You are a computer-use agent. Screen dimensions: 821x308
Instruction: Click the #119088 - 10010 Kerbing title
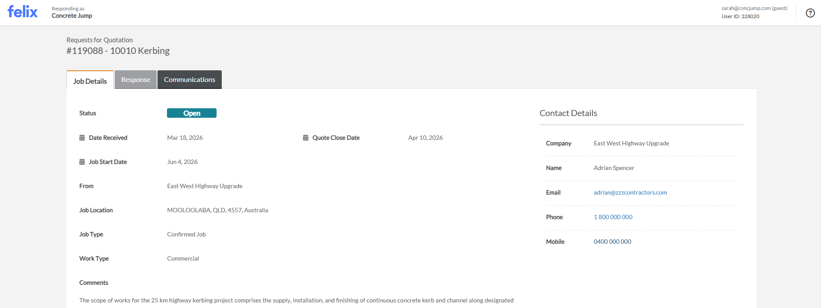[x=118, y=51]
